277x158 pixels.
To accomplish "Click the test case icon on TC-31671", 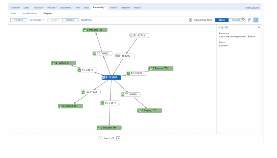I will click(x=102, y=103).
